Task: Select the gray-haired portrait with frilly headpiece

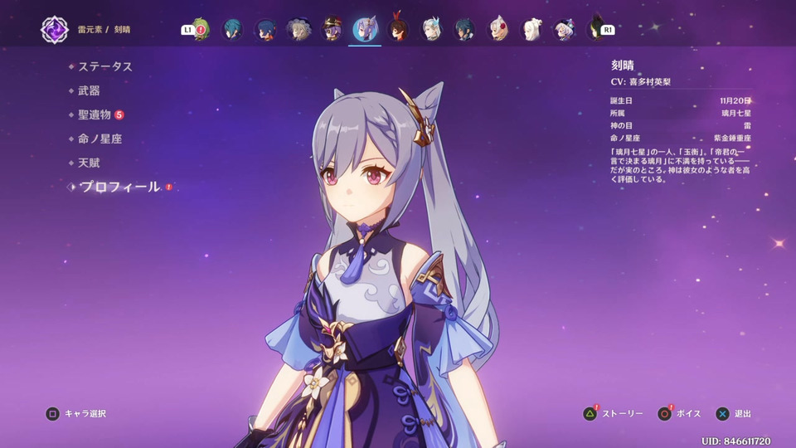Action: [298, 30]
